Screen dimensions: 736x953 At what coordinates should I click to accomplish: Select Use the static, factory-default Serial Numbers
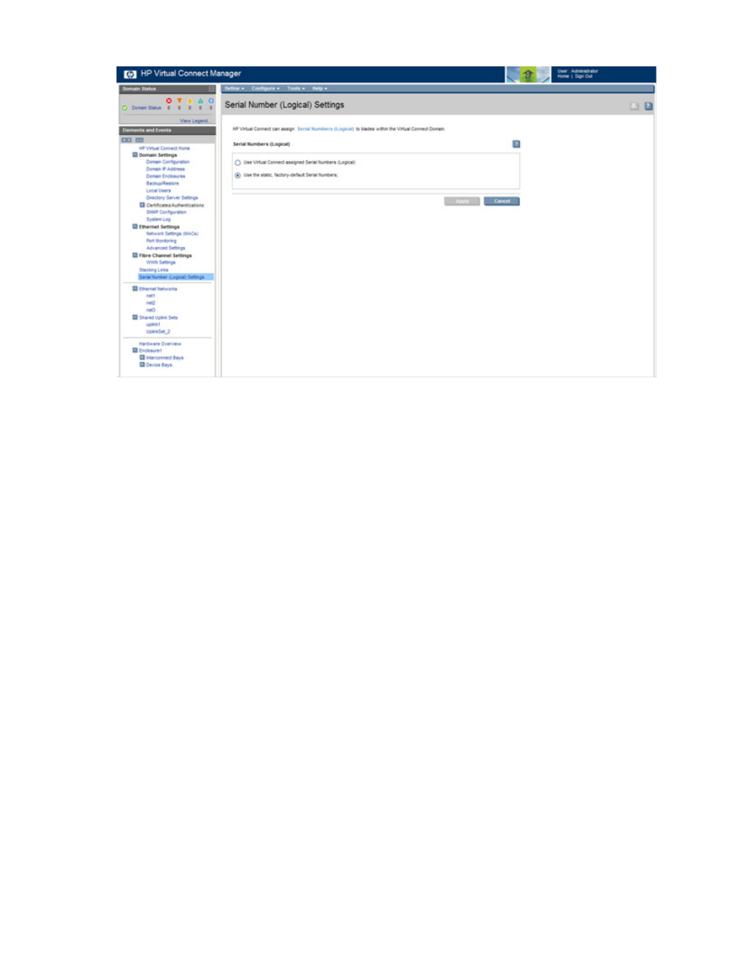[238, 175]
